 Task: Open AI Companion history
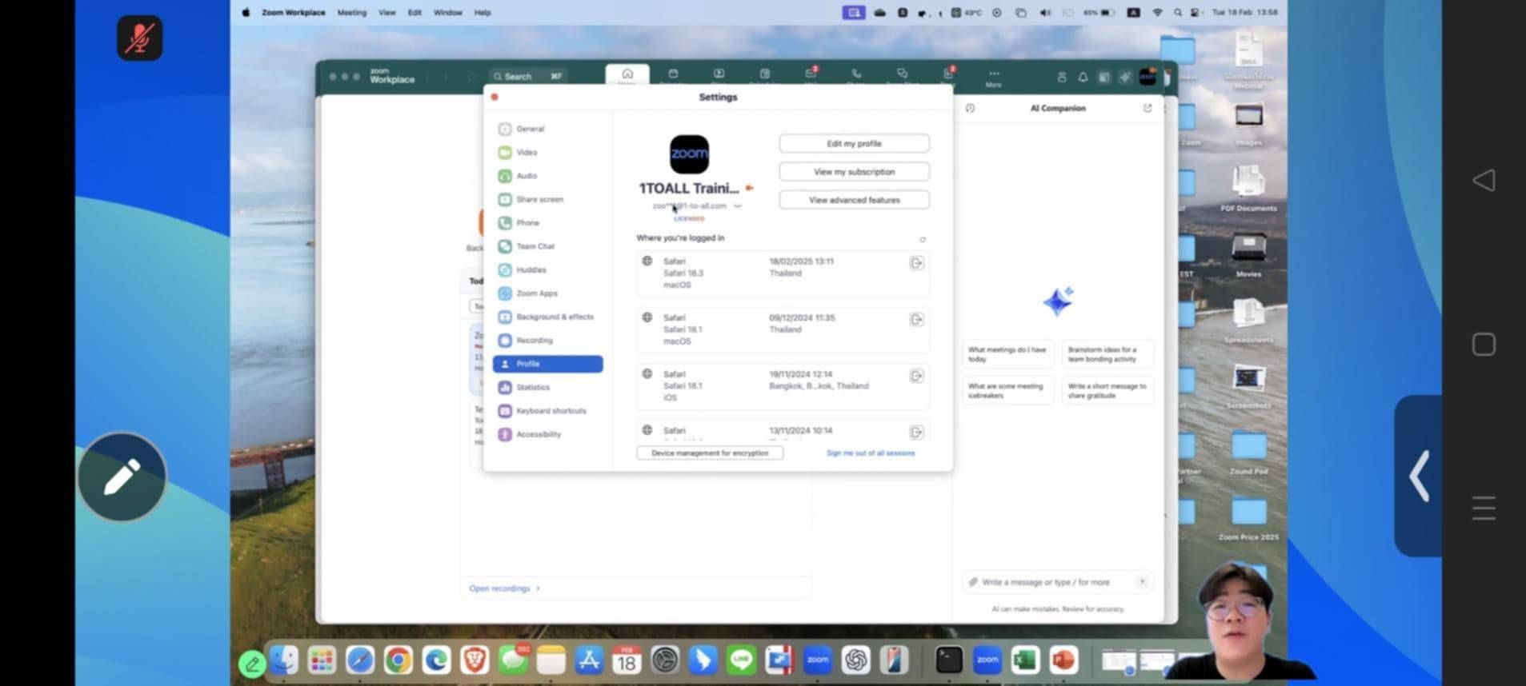pyautogui.click(x=970, y=108)
